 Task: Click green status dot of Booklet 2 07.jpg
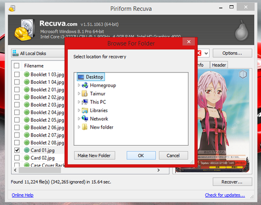(27, 135)
